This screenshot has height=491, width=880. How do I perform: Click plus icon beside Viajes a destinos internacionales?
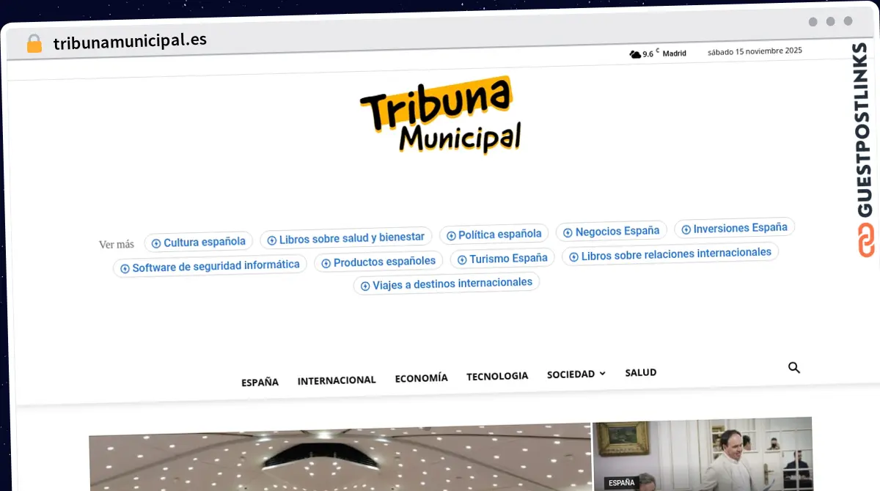[364, 286]
